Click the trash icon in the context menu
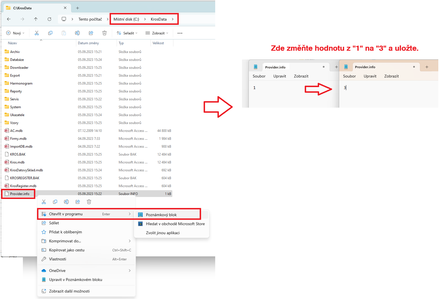Image resolution: width=440 pixels, height=299 pixels. 89,202
